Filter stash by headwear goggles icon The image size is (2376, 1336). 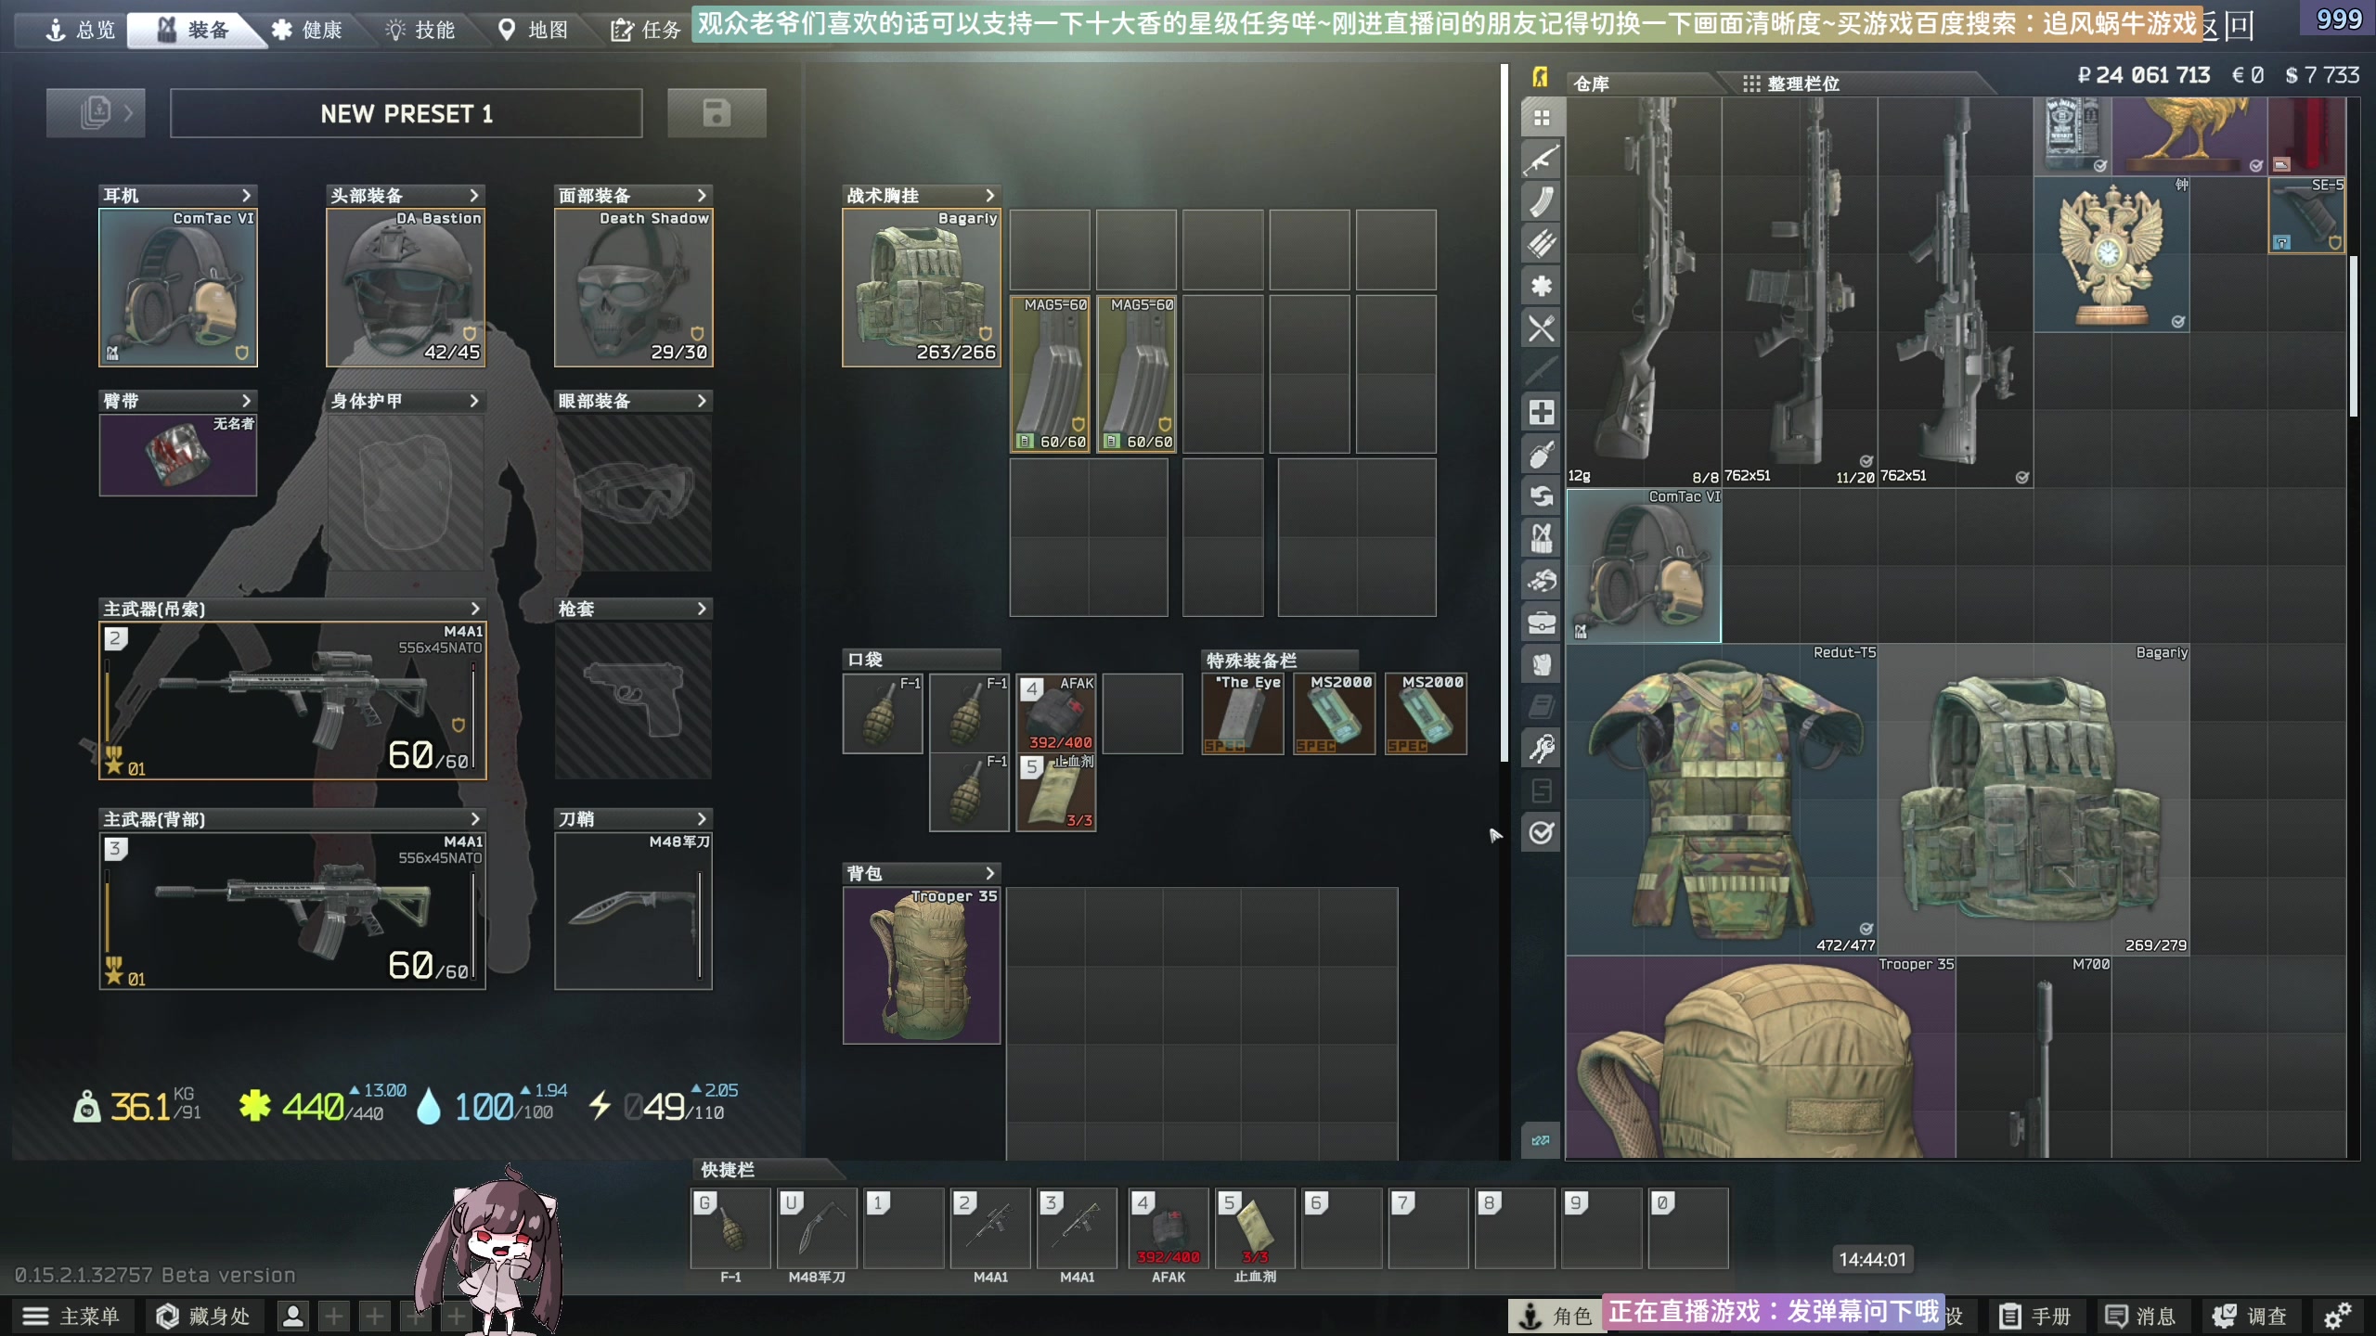point(1542,581)
